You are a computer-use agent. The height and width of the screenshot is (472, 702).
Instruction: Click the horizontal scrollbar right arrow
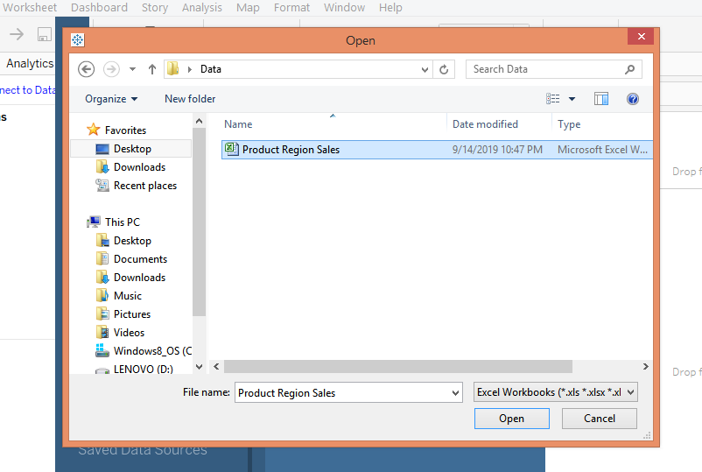(646, 367)
